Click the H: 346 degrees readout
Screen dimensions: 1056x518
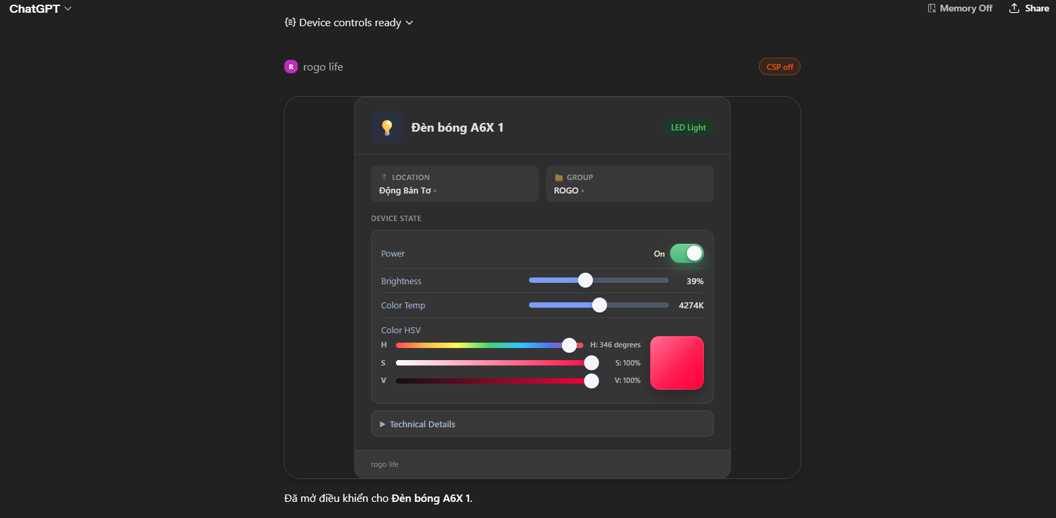(616, 345)
